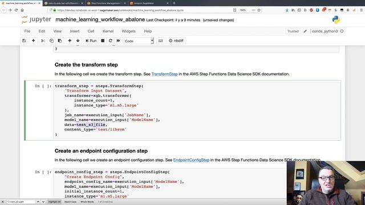Viewport: 365px width, 205px height.
Task: Go forward with the browser forward arrow
Action: coord(10,10)
